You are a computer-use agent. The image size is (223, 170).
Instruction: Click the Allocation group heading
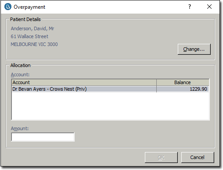pos(20,65)
